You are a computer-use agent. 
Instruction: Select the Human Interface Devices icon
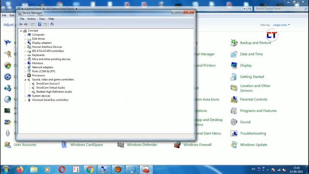point(29,47)
